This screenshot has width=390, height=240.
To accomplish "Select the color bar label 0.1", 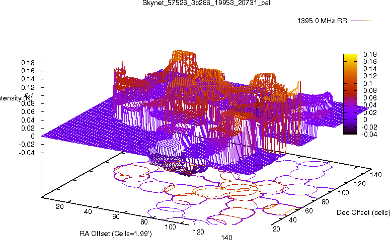I will [x=368, y=83].
